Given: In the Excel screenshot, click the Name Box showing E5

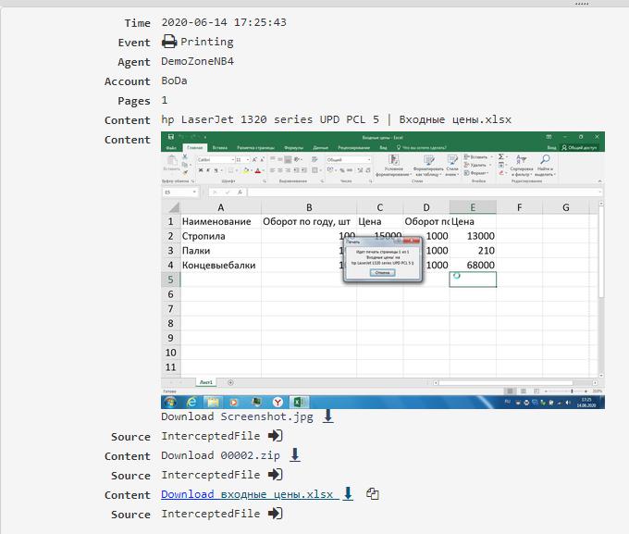Looking at the screenshot, I should [x=180, y=192].
